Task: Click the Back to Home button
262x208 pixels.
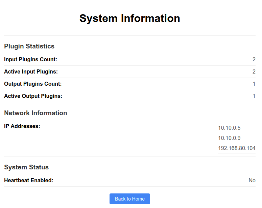Action: point(129,199)
